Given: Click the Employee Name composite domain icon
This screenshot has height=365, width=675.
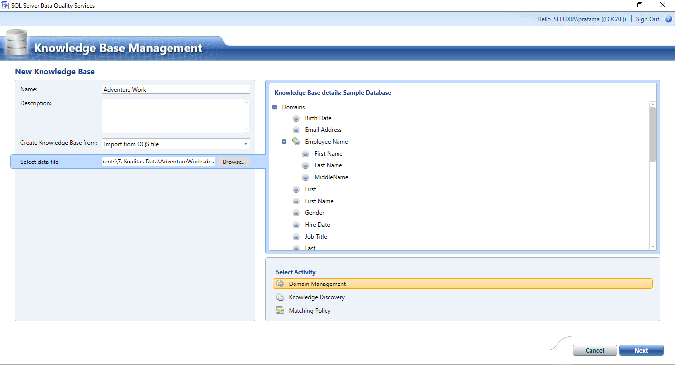Looking at the screenshot, I should point(296,142).
